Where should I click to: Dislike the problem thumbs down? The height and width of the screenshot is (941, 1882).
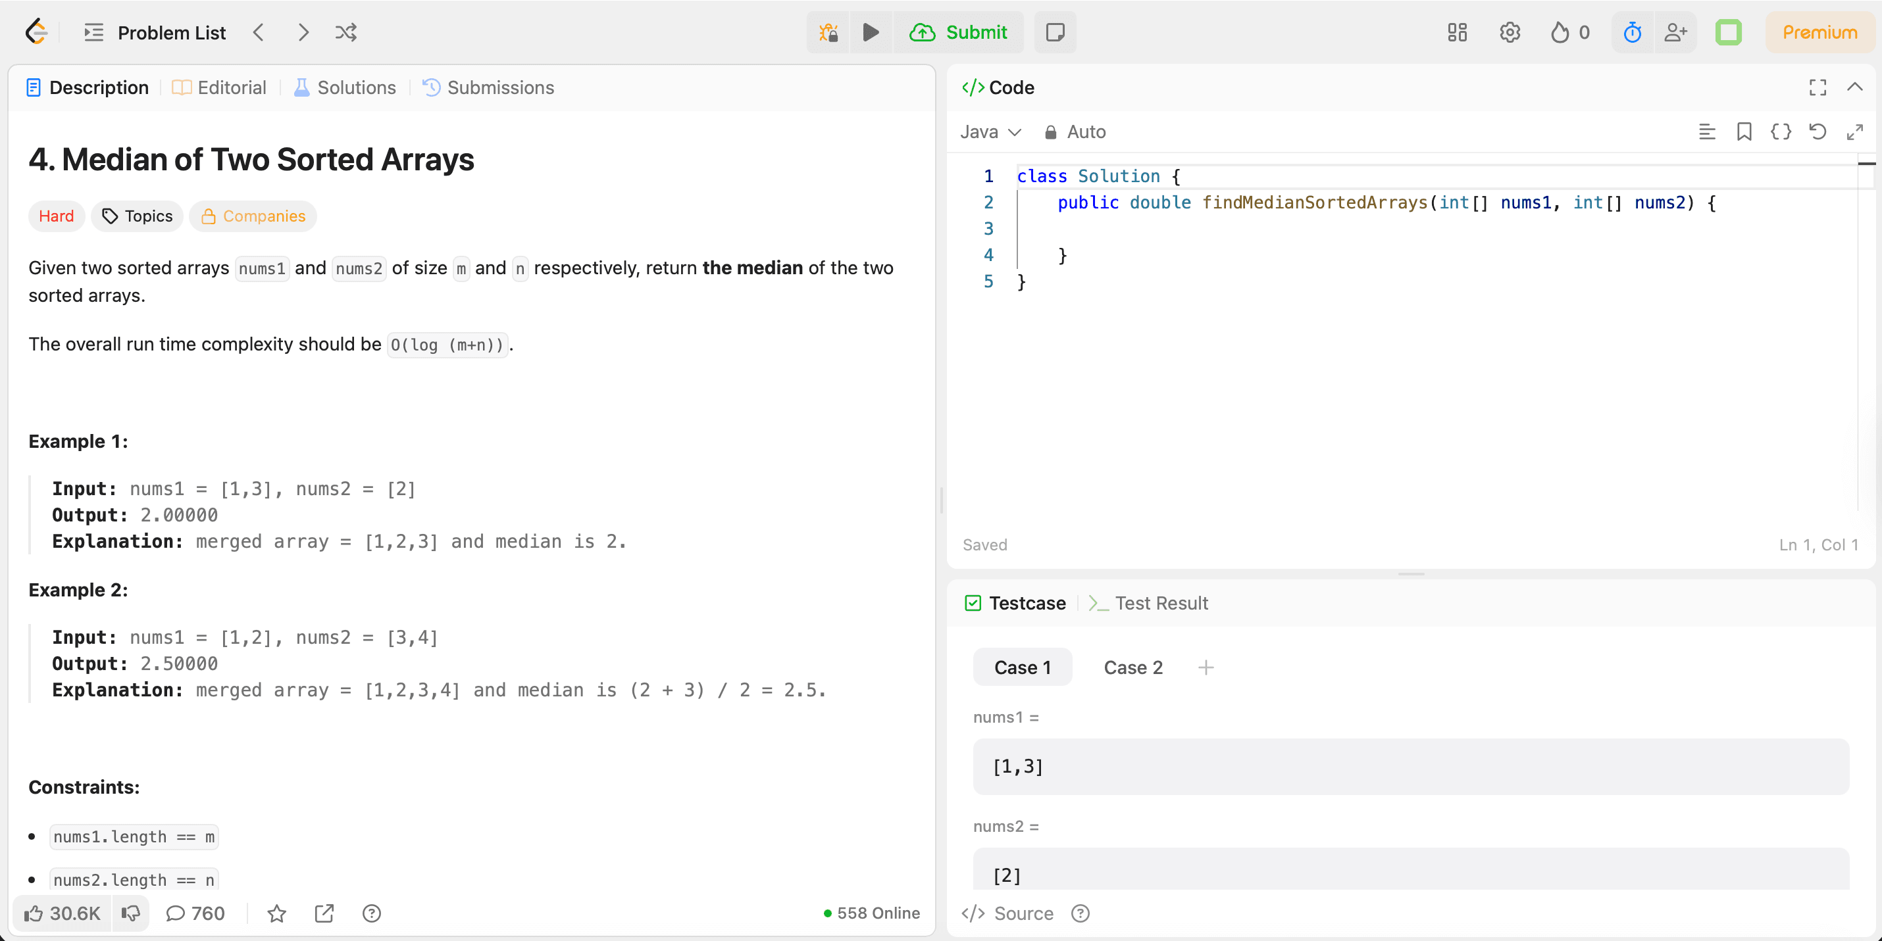coord(131,913)
